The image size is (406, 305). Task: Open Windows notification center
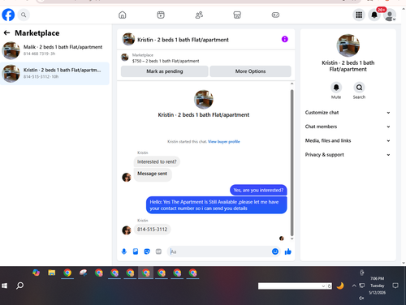[395, 286]
